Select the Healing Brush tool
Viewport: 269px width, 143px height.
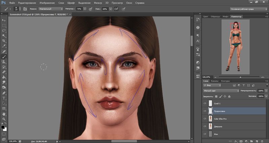4,51
